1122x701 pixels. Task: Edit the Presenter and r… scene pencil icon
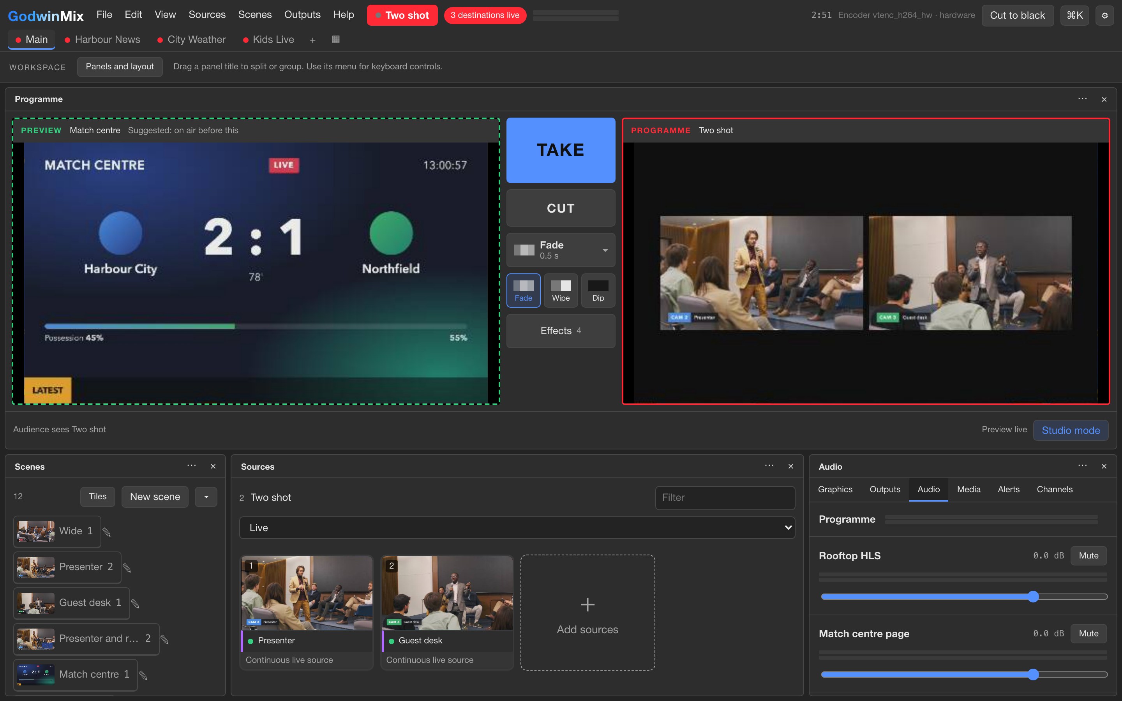164,639
